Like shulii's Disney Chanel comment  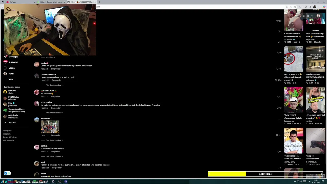tap(278, 168)
